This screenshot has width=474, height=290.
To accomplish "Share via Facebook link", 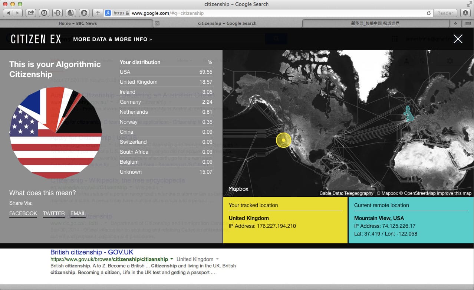I will coord(23,214).
